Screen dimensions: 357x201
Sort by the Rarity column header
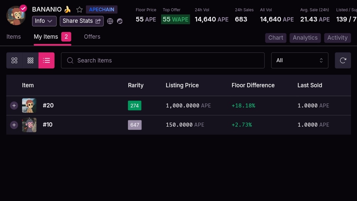point(136,85)
